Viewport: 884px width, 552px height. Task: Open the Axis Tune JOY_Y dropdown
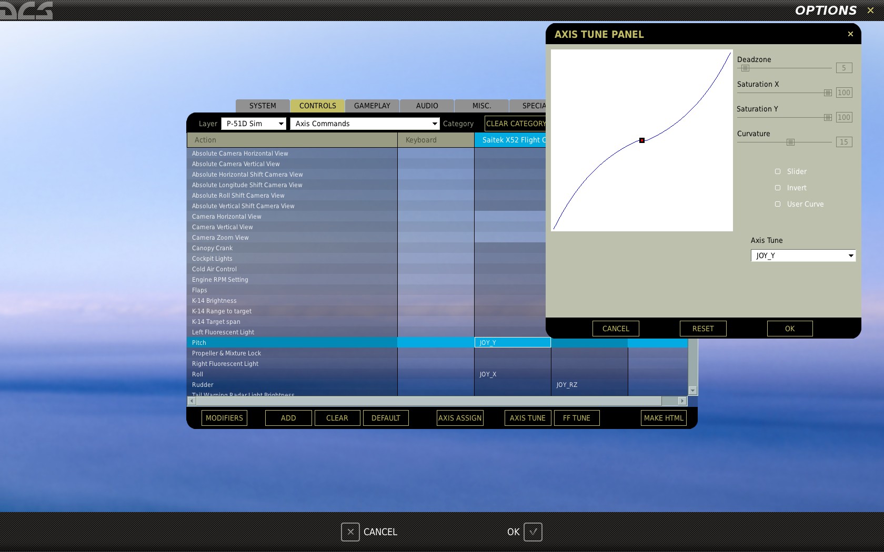[x=803, y=255]
